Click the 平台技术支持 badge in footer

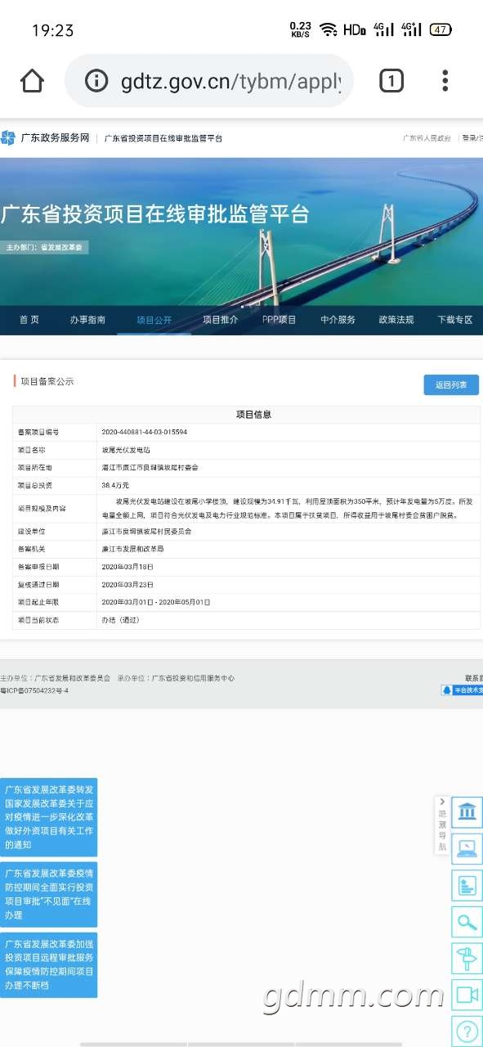(463, 690)
